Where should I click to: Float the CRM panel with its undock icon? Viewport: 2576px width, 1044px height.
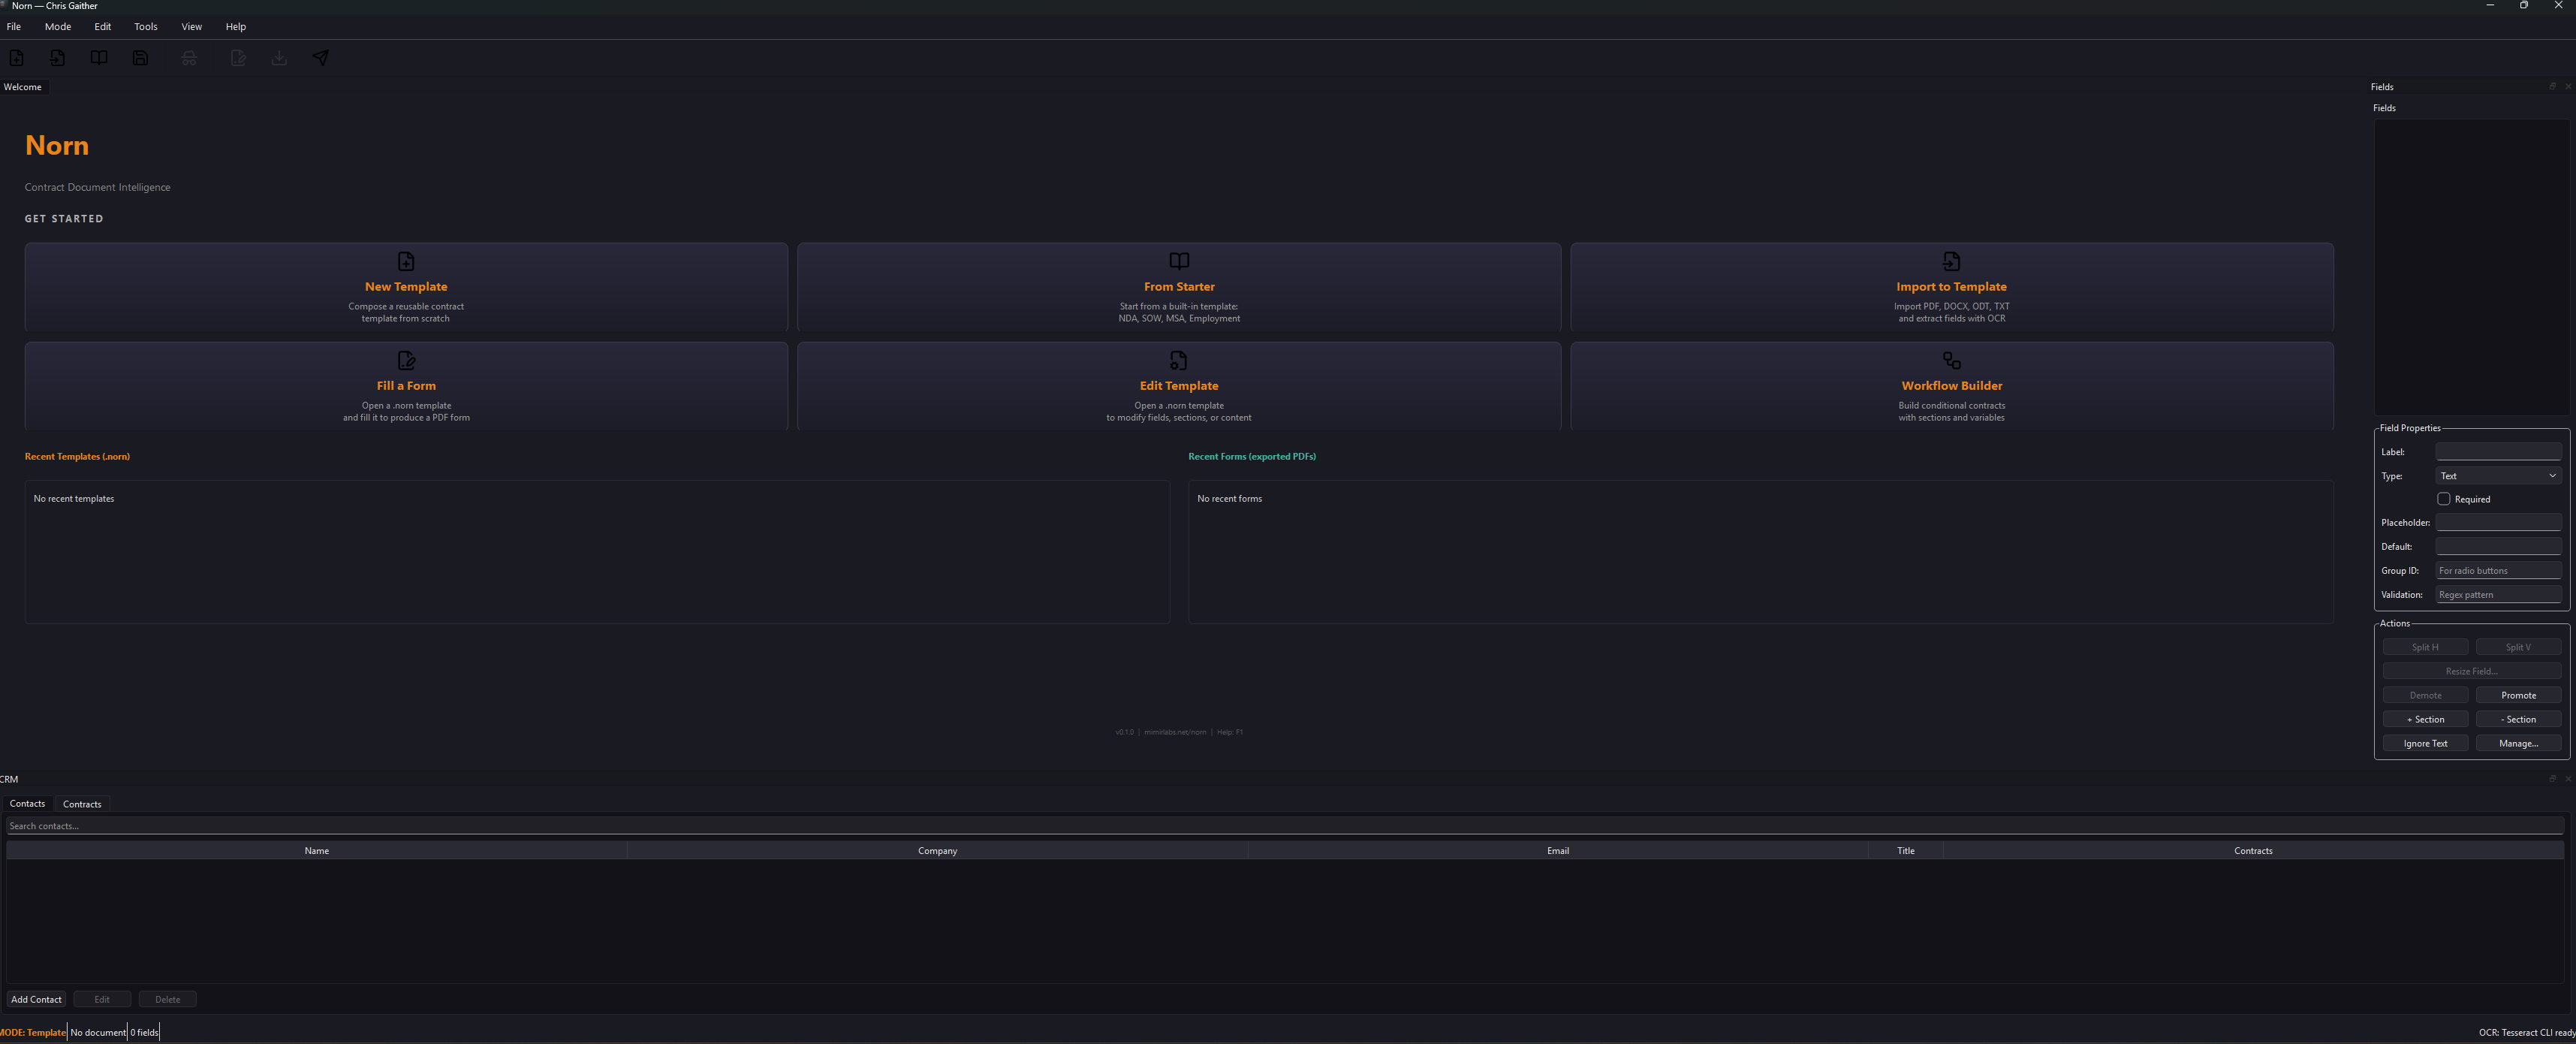click(2553, 778)
